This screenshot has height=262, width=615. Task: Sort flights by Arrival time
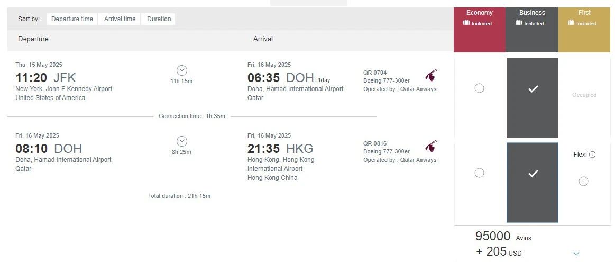(120, 19)
